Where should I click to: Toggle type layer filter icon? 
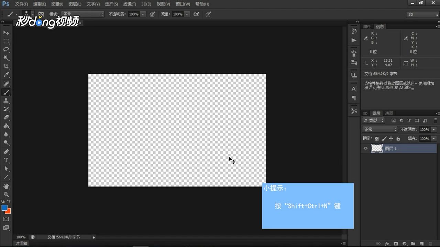[409, 120]
